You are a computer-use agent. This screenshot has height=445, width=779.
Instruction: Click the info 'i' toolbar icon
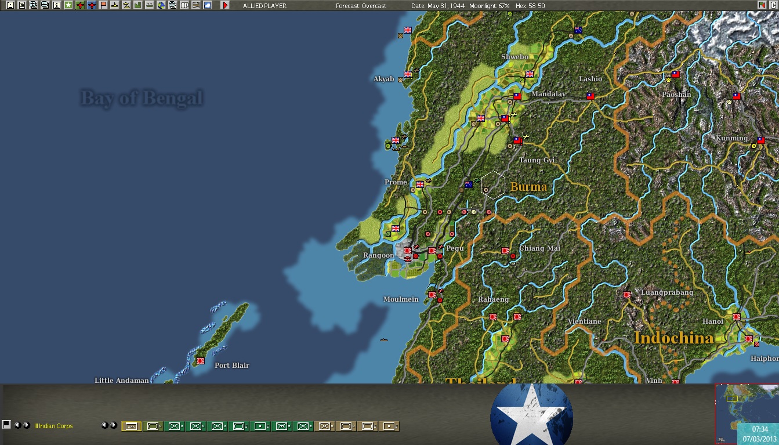(57, 5)
